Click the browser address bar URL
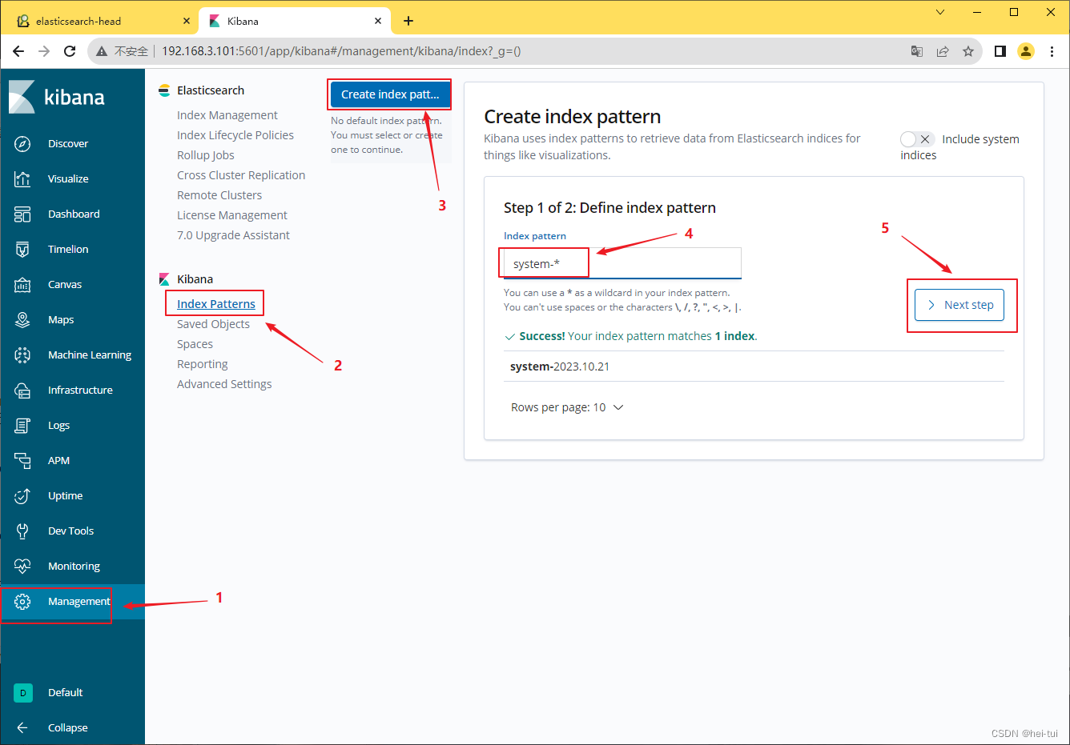This screenshot has width=1070, height=745. click(342, 51)
